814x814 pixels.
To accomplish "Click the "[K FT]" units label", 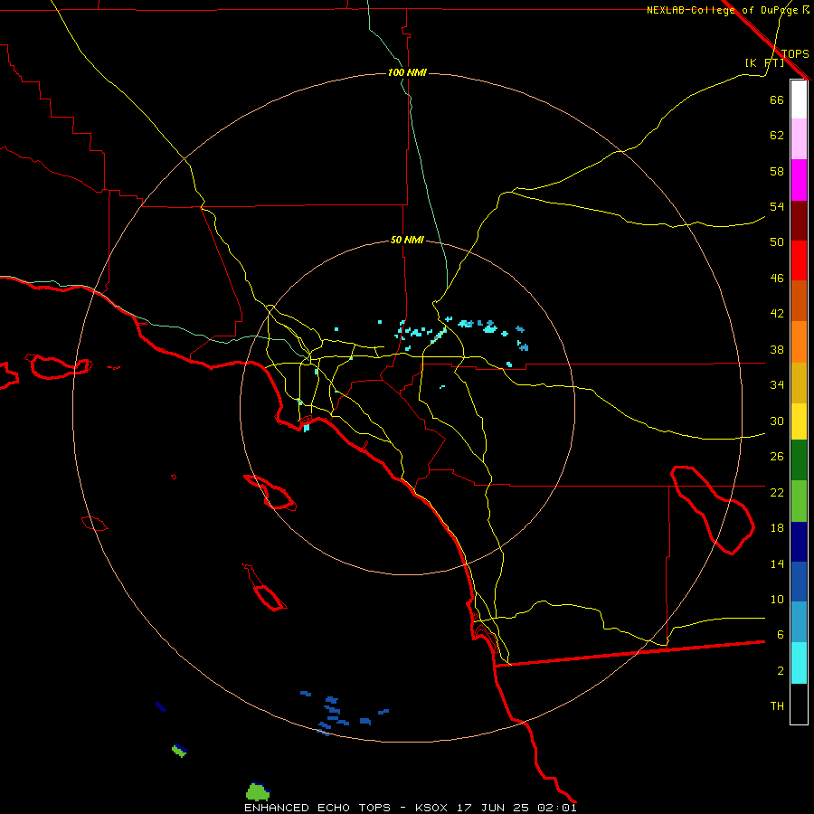I will [764, 63].
